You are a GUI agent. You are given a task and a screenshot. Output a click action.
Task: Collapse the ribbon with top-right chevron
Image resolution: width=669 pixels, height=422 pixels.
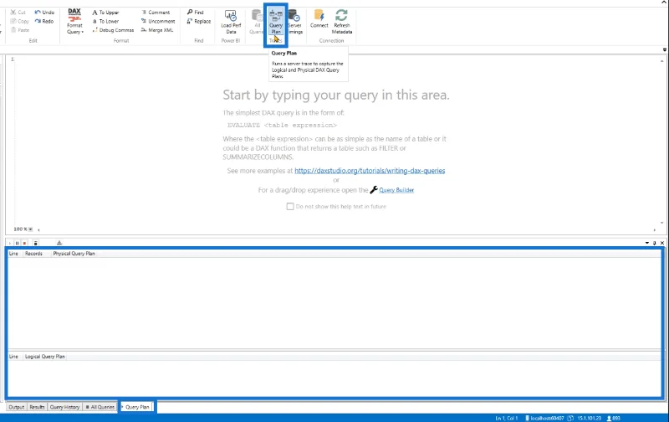pyautogui.click(x=663, y=3)
